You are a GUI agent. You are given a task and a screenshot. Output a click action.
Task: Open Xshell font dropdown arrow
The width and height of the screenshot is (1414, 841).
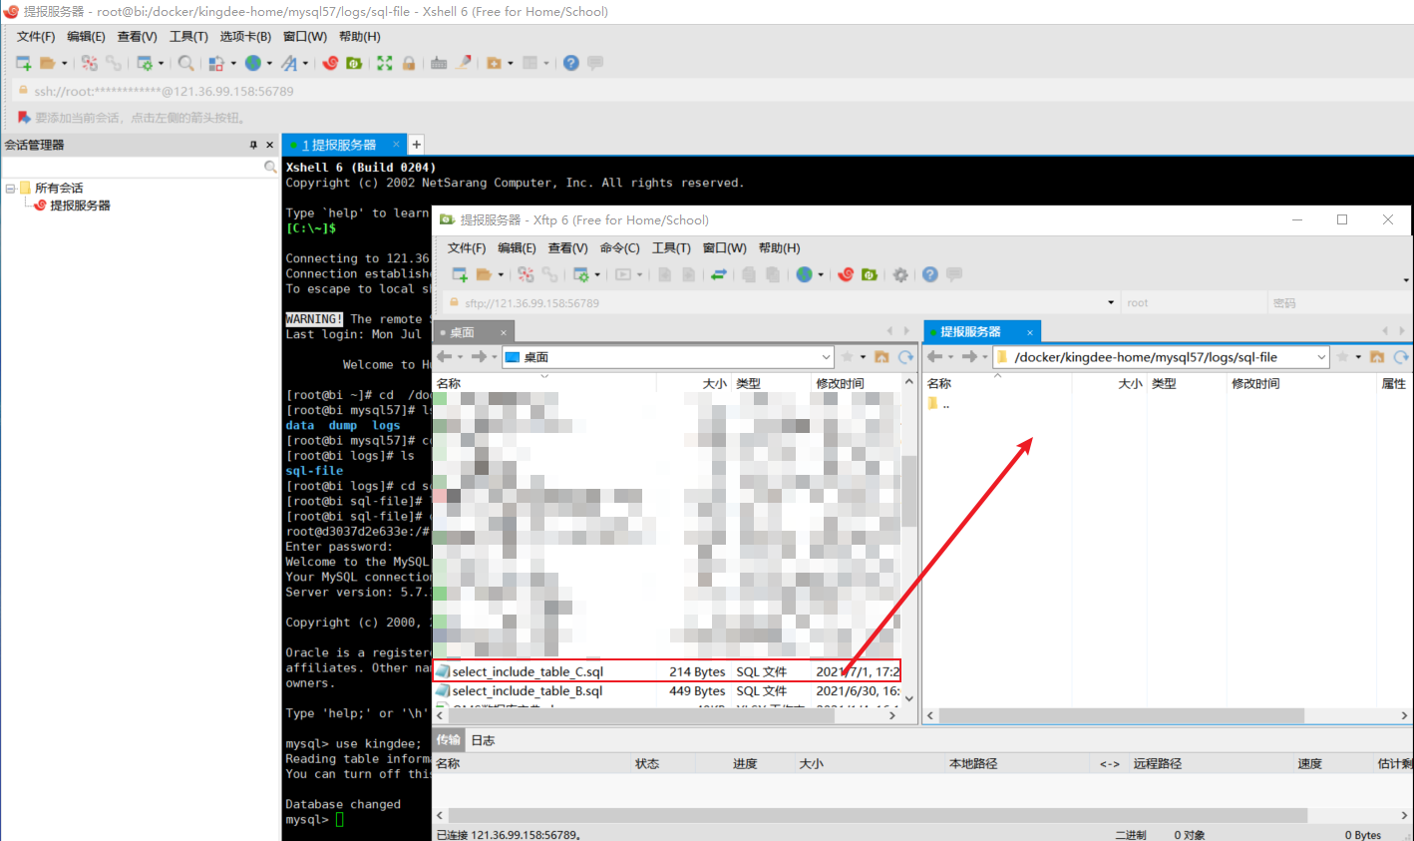coord(305,63)
